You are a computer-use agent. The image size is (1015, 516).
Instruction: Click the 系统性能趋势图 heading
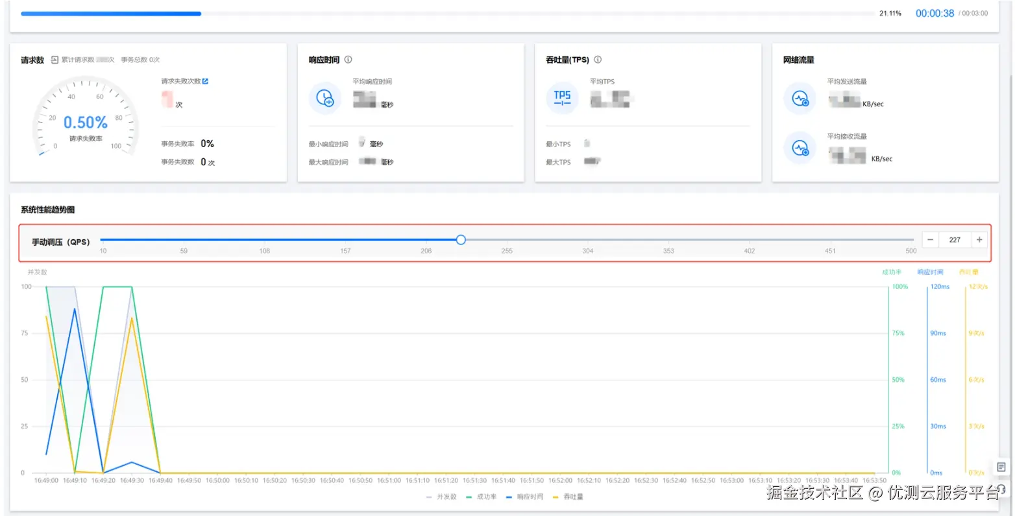click(x=48, y=210)
